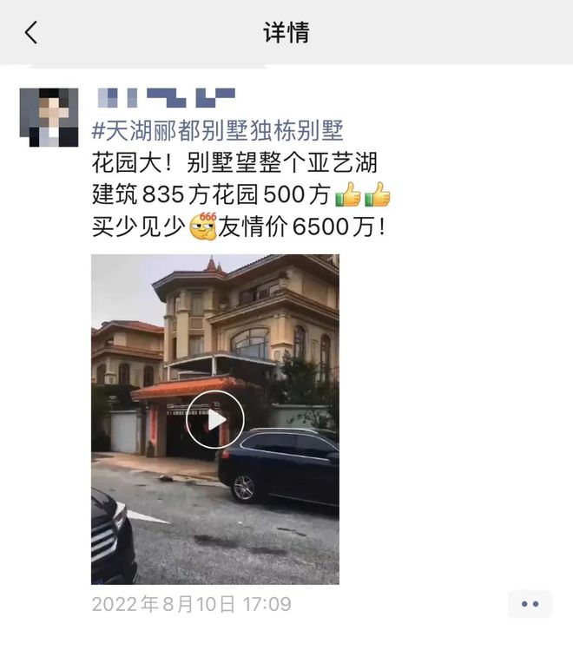Select the text 买少见少

(x=139, y=227)
